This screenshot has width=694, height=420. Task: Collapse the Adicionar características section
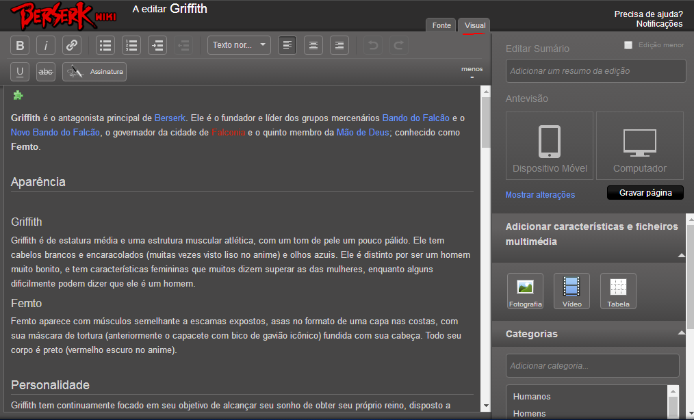coord(682,255)
